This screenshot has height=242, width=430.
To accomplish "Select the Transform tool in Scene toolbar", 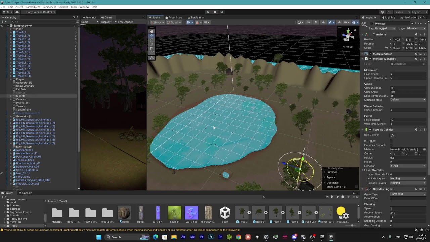I will [152, 53].
